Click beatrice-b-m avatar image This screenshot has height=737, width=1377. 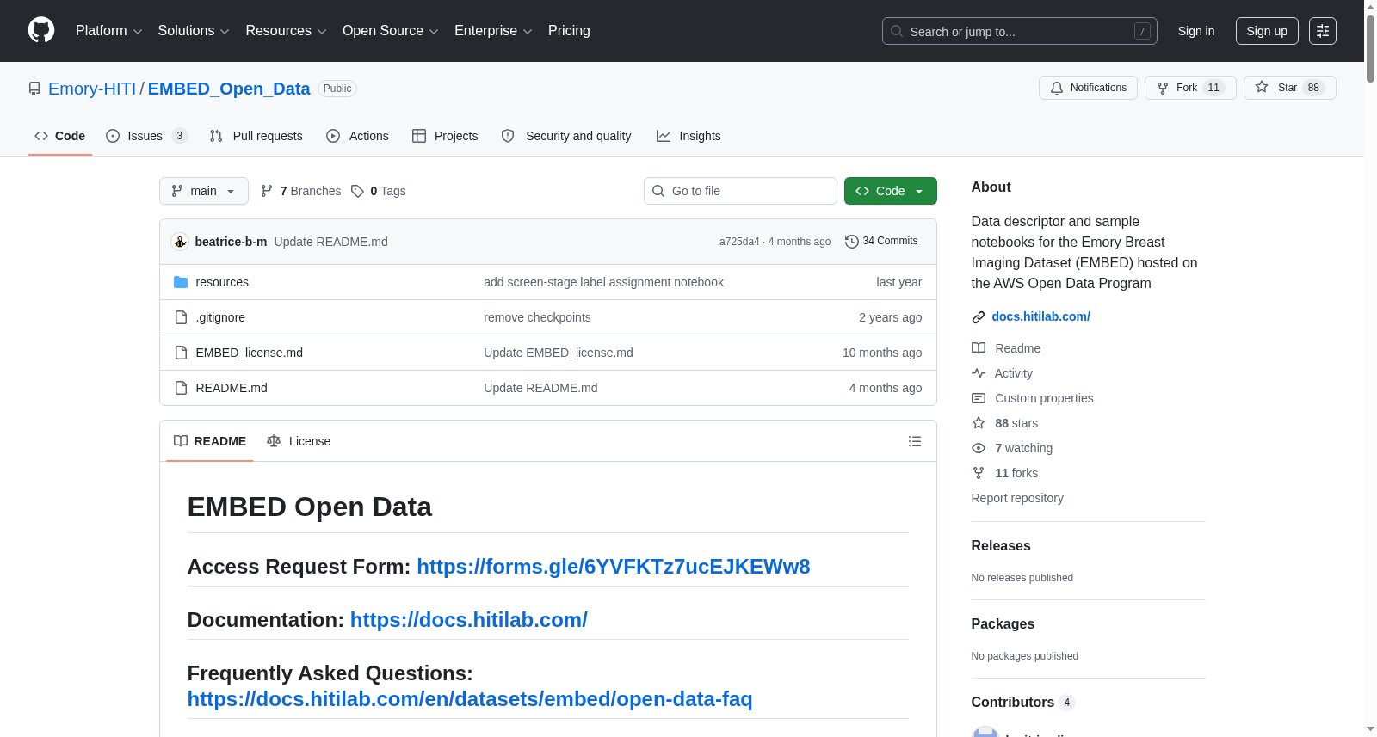tap(180, 242)
